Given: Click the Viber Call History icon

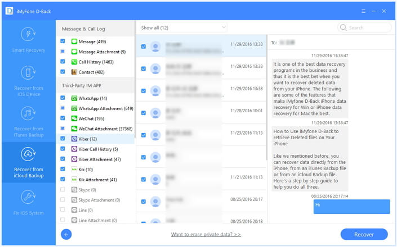Looking at the screenshot, I should 74,149.
